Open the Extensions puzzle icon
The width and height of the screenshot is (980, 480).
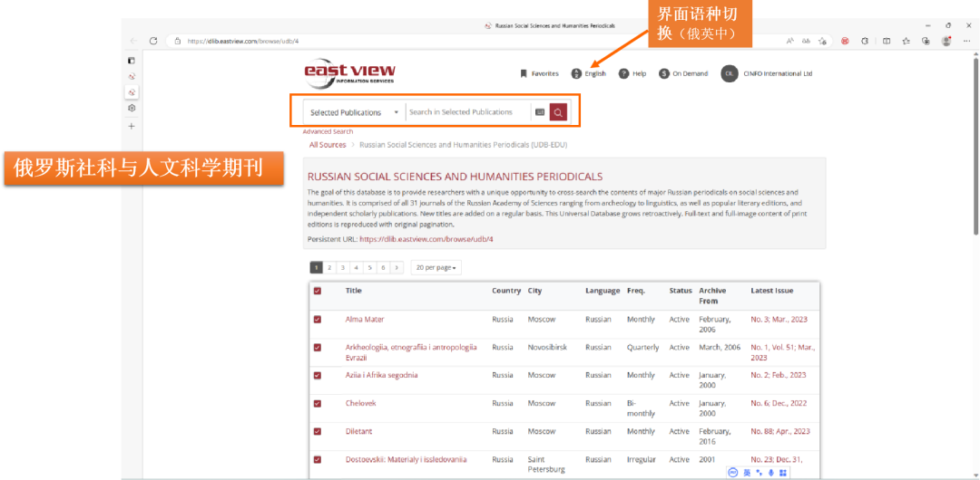click(x=865, y=41)
